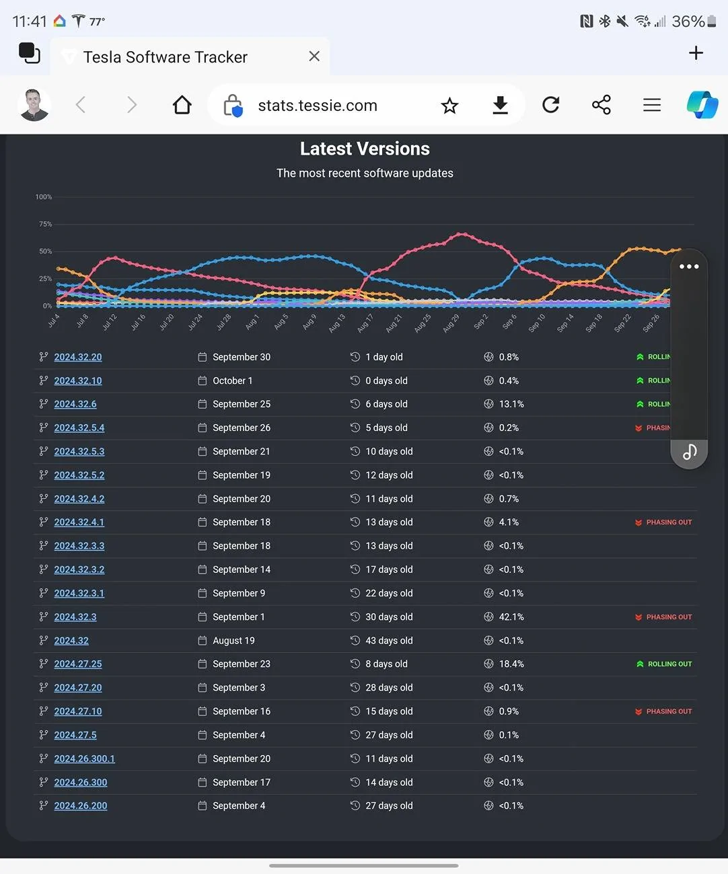This screenshot has width=728, height=874.
Task: Open version 2024.27.5 link
Action: (x=75, y=735)
